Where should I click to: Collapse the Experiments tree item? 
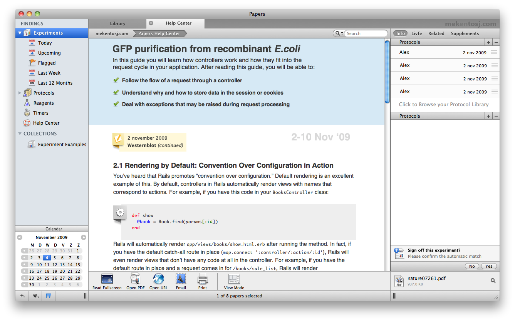tap(20, 33)
